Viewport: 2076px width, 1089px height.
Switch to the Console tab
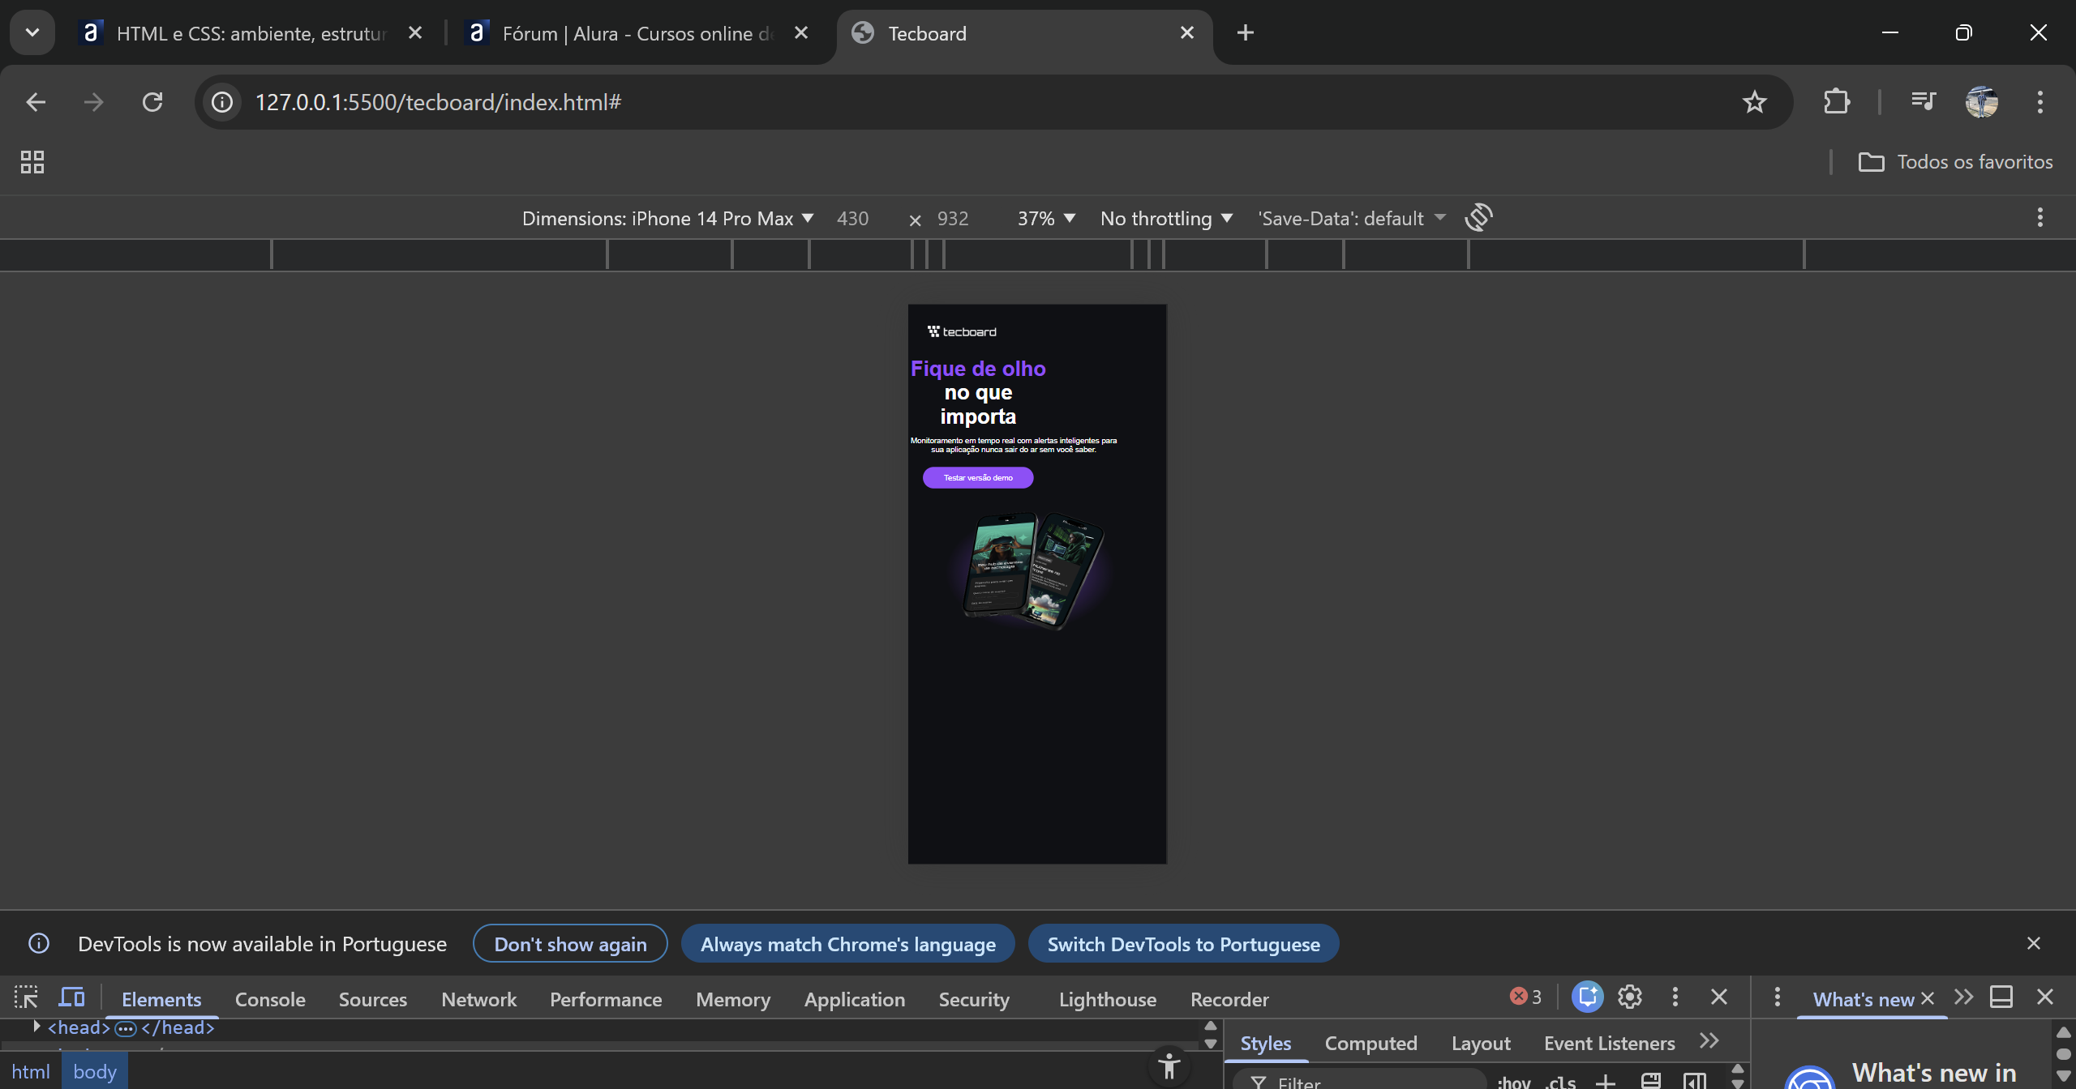tap(270, 999)
